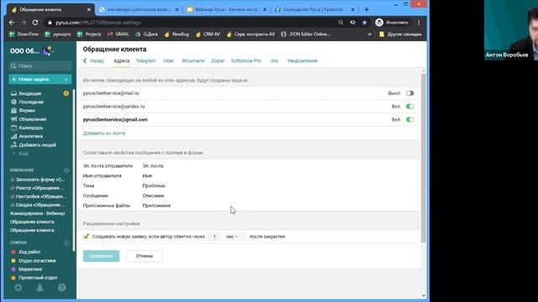Click the hours number field
538x302 pixels.
pos(214,237)
